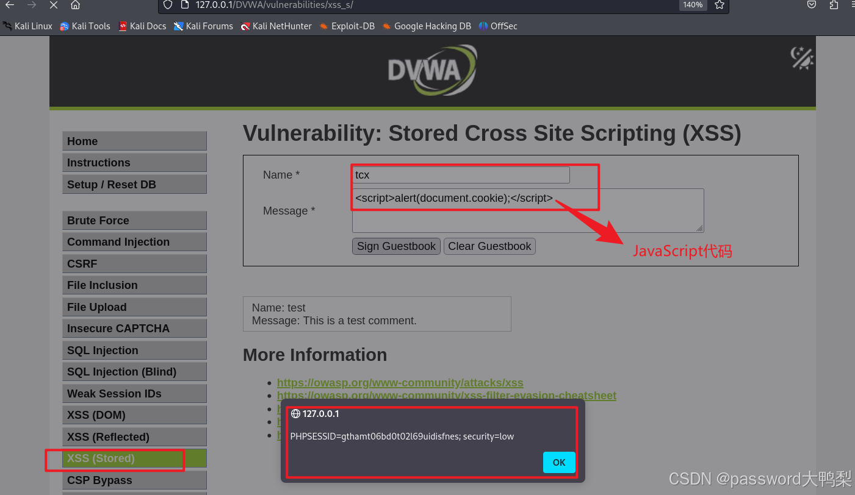Image resolution: width=855 pixels, height=495 pixels.
Task: Open the Kali Tools bookmark
Action: click(x=85, y=26)
